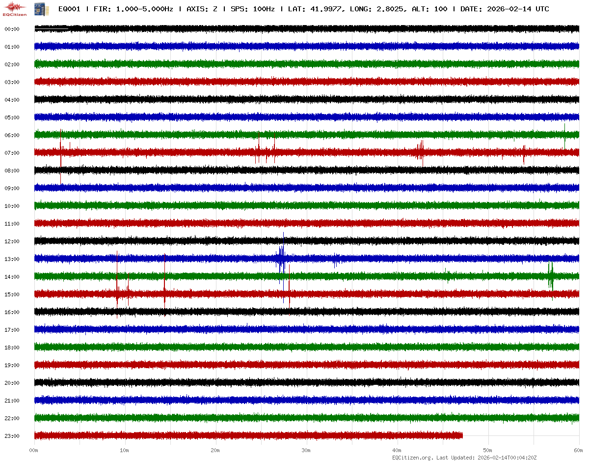The height and width of the screenshot is (462, 589).
Task: Click the end of the 23:00 trace
Action: (x=462, y=435)
